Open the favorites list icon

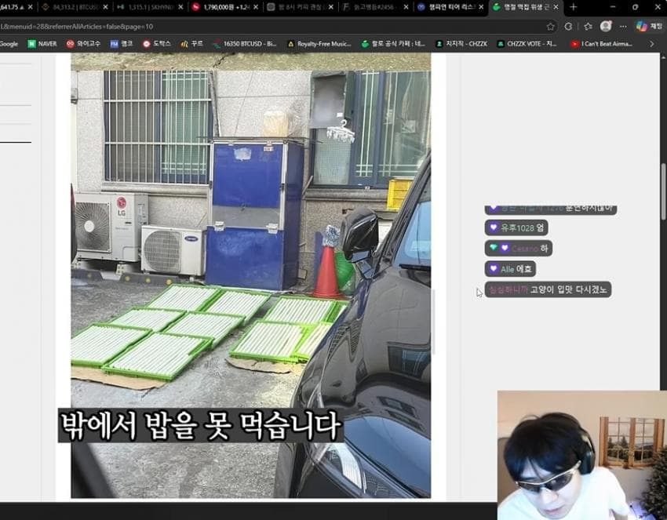[x=588, y=27]
